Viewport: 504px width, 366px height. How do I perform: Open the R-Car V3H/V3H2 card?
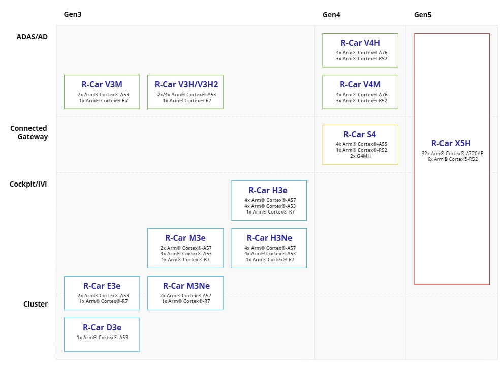185,92
